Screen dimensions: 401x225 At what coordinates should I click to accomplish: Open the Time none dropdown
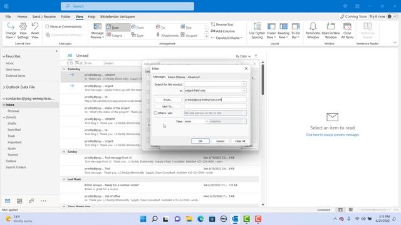pos(207,121)
